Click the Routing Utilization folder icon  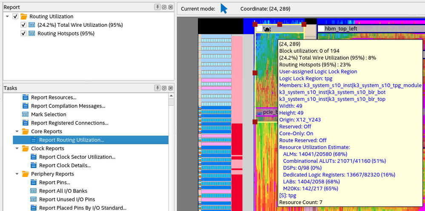coord(24,17)
